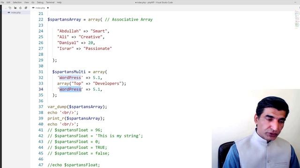Select index.php in the Explorer sidebar
This screenshot has width=300, height=168.
15,13
